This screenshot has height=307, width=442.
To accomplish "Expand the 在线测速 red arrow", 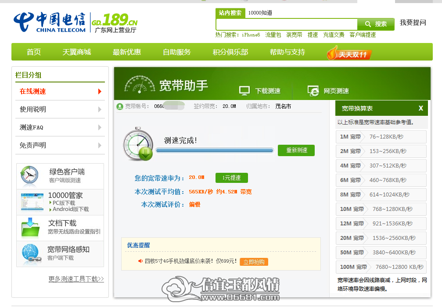I will tap(100, 91).
